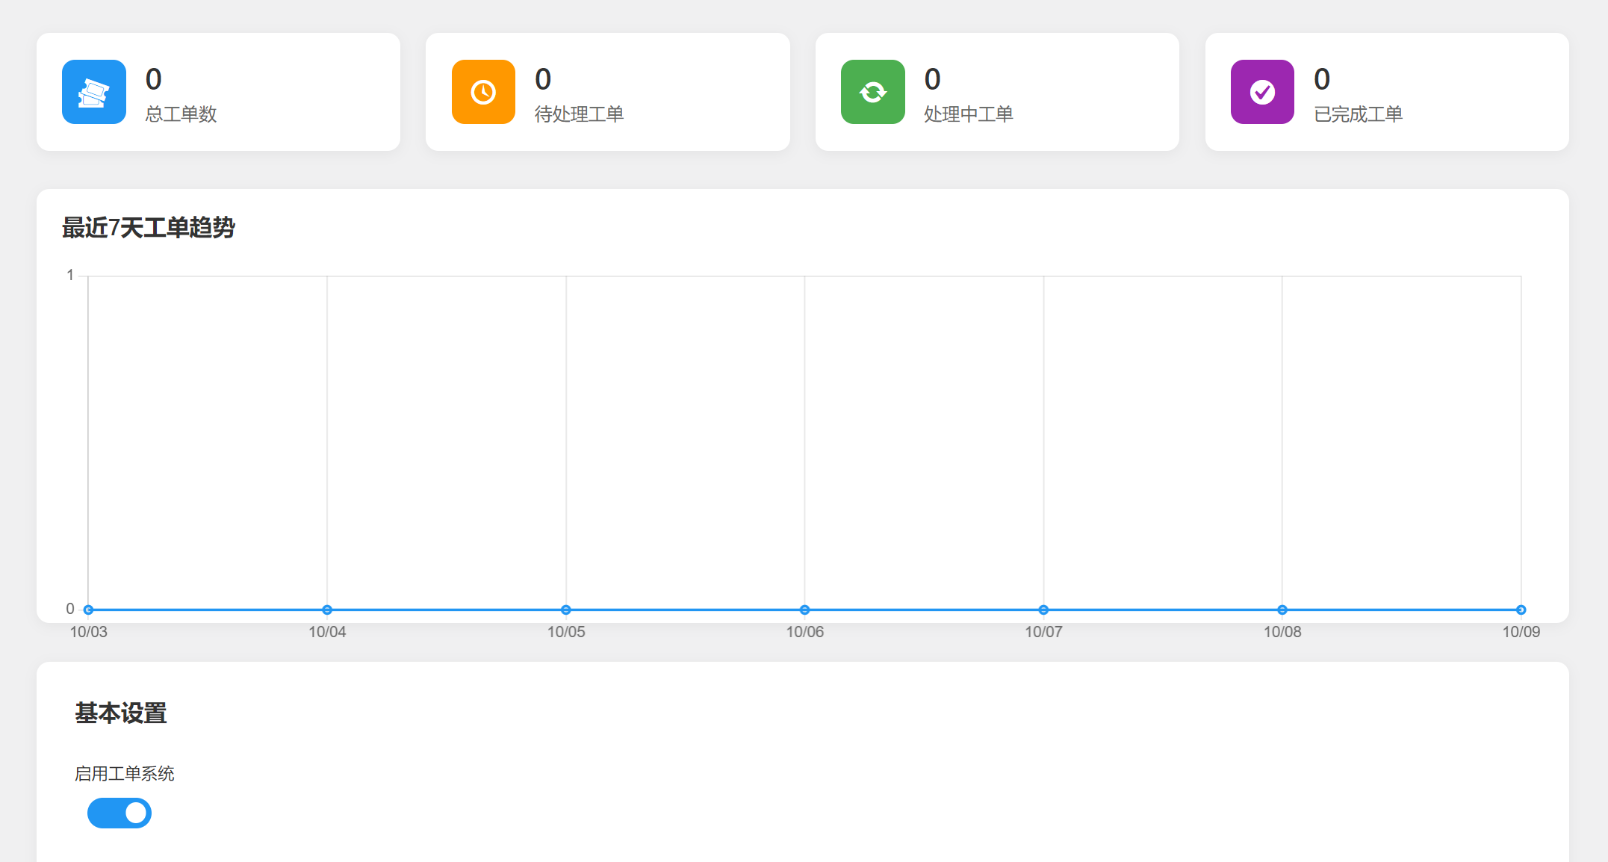Viewport: 1608px width, 862px height.
Task: Click the 最近7天工单趋势 chart heading
Action: (148, 228)
